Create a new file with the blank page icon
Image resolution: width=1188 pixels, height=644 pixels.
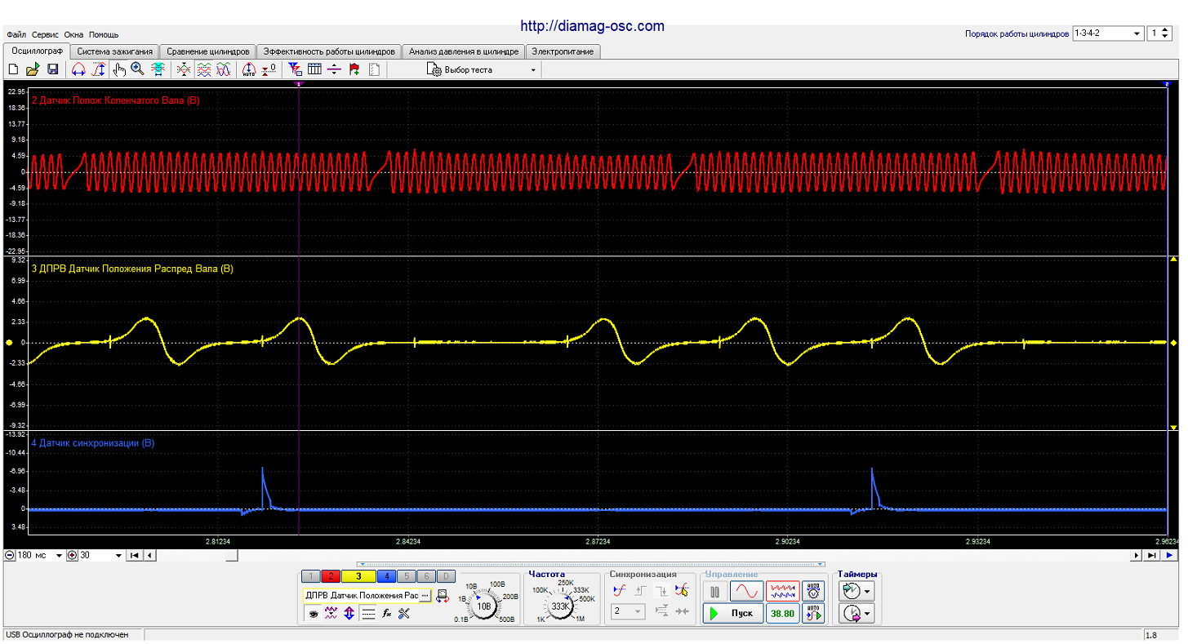click(13, 70)
